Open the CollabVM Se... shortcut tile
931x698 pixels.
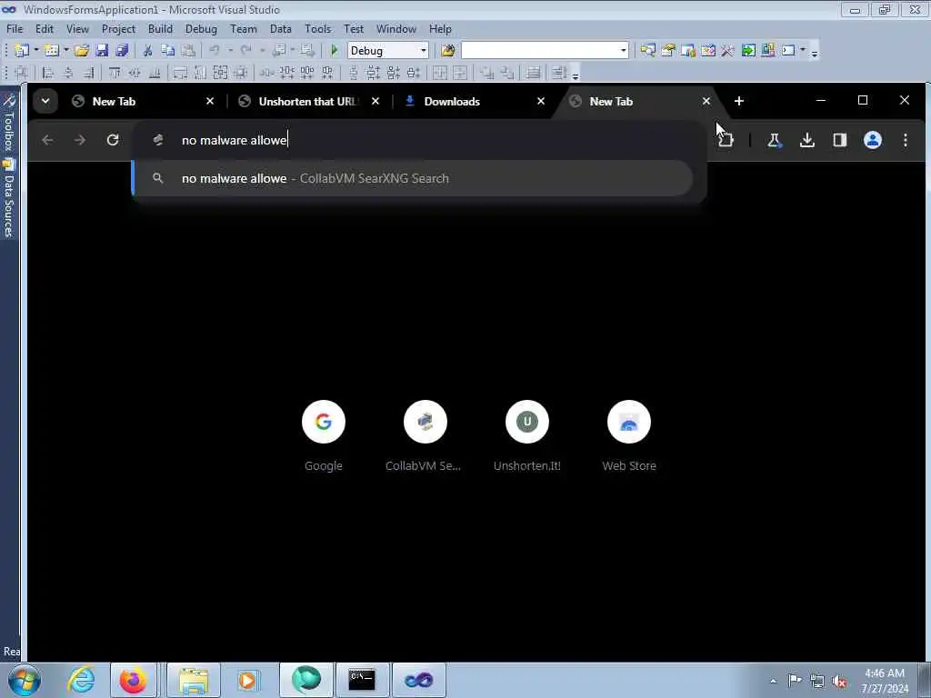424,436
